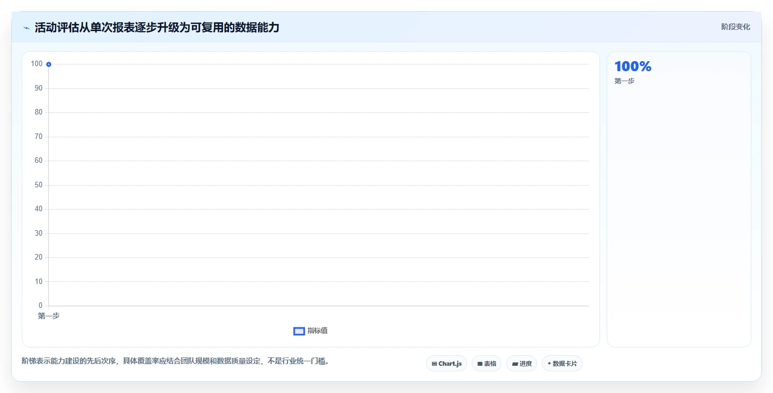773x393 pixels.
Task: Select the 进度 tag
Action: 522,364
